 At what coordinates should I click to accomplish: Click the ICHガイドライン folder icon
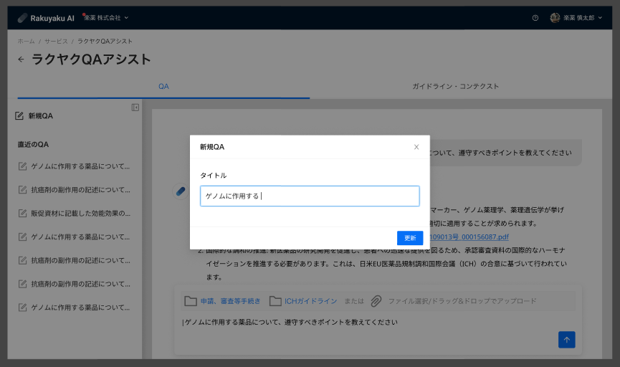(x=275, y=301)
